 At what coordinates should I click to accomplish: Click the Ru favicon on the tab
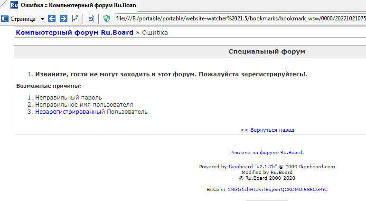coord(14,5)
